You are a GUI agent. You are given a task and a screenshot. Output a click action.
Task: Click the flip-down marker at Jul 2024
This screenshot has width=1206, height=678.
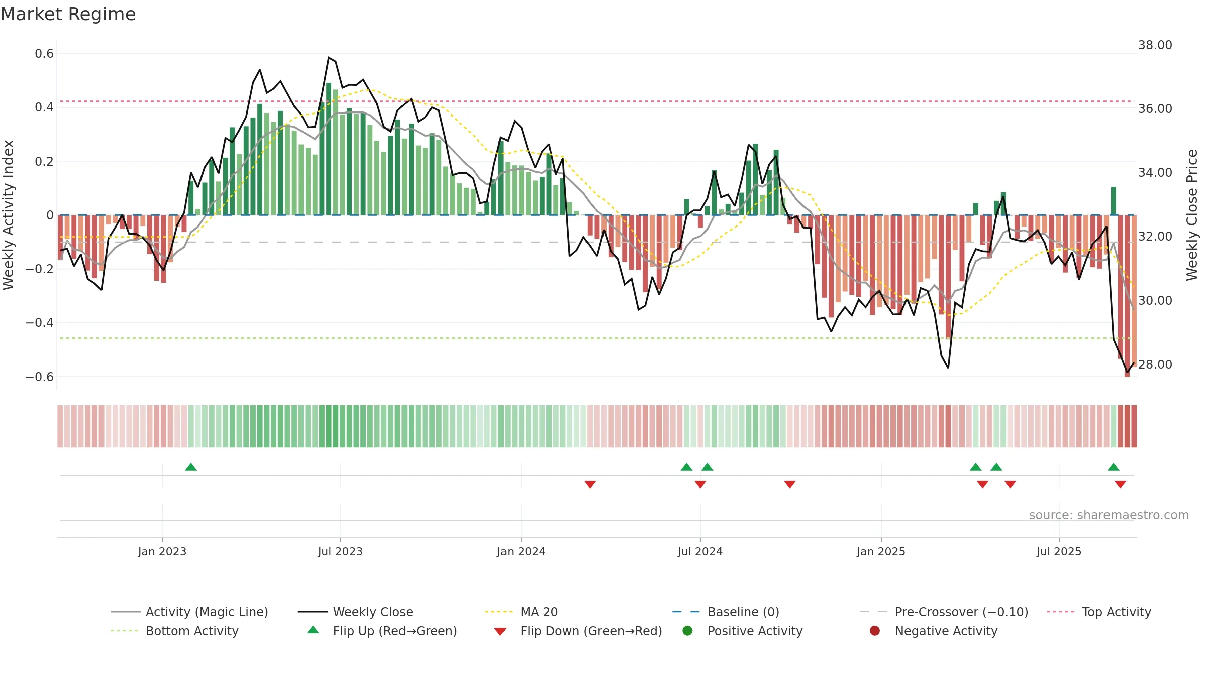tap(700, 484)
